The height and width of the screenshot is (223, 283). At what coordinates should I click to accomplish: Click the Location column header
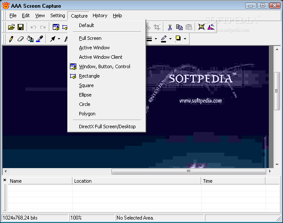tap(137, 181)
